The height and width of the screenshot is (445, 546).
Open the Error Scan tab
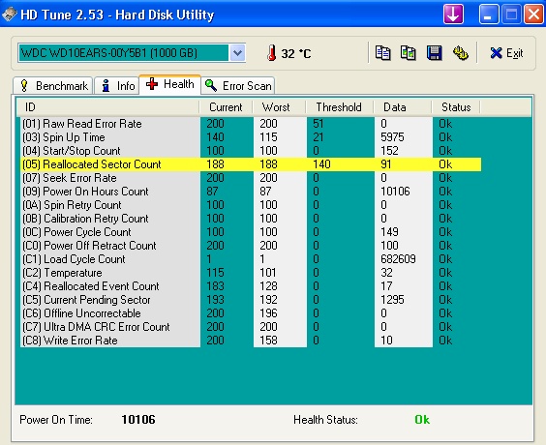(238, 85)
